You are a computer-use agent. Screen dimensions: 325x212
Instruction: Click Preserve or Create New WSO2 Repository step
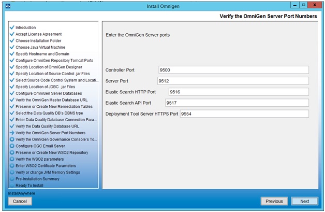pos(52,152)
